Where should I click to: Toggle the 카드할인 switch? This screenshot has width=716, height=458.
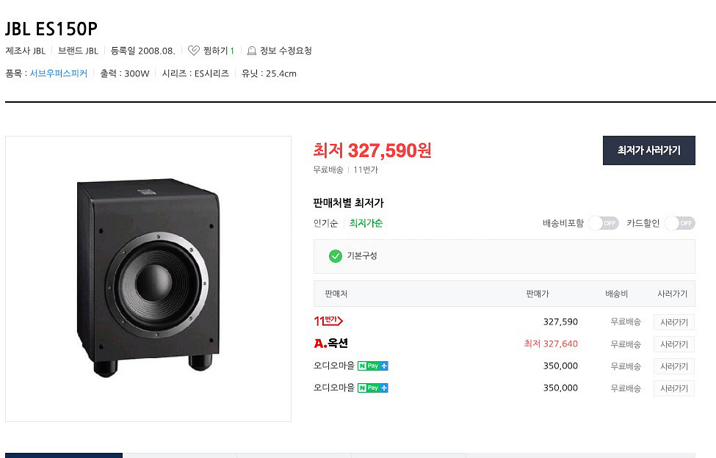(679, 223)
